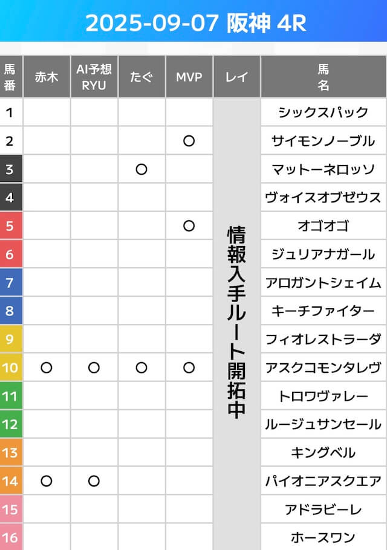Click the 赤木 circle mark on horse 10
Viewport: 387px width, 550px height.
click(x=47, y=367)
